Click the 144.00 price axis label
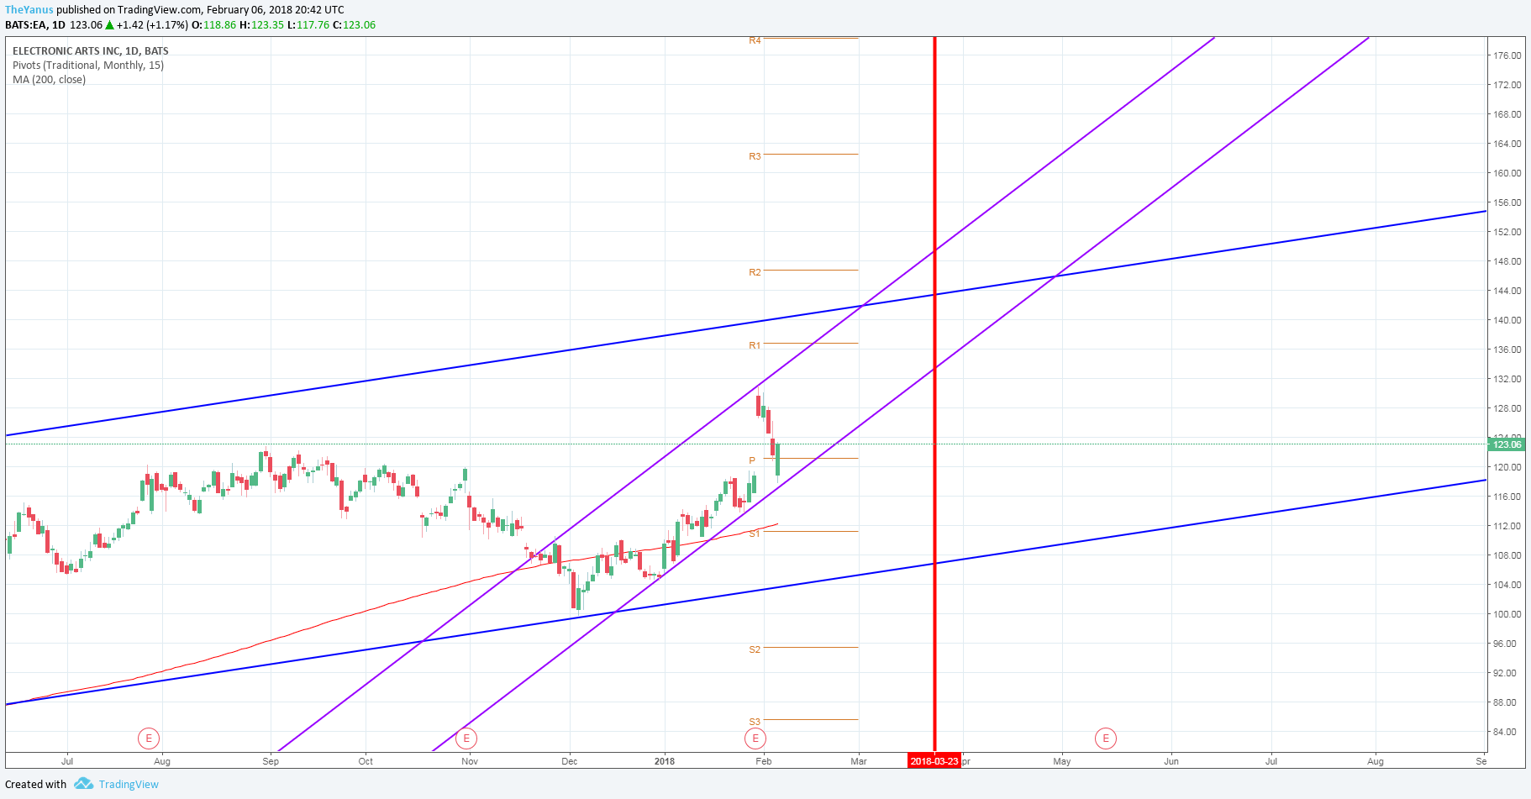Viewport: 1531px width, 799px height. (1507, 291)
